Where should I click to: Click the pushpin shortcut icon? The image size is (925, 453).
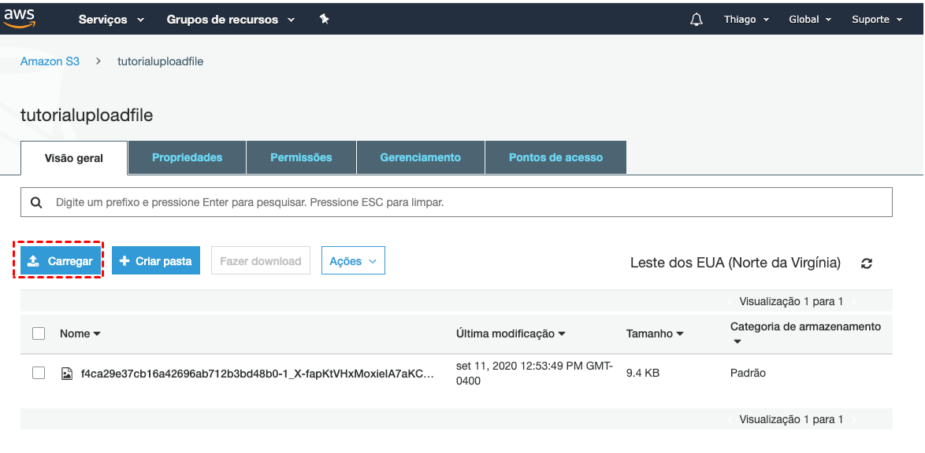click(x=324, y=19)
